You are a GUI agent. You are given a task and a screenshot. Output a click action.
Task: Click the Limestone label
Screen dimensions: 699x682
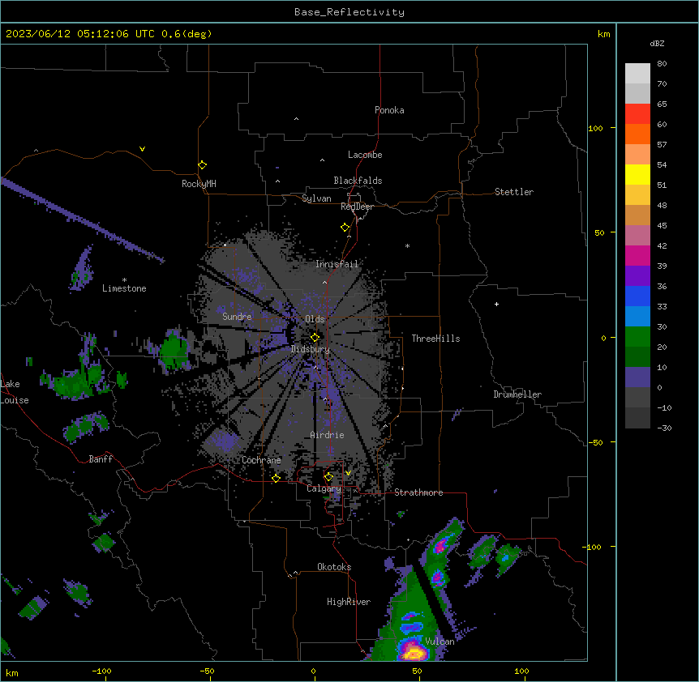[x=124, y=288]
